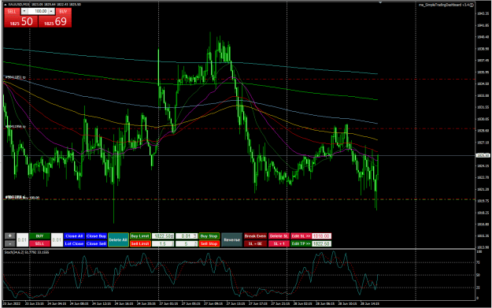Click the current price tag on the price axis

pyautogui.click(x=483, y=155)
